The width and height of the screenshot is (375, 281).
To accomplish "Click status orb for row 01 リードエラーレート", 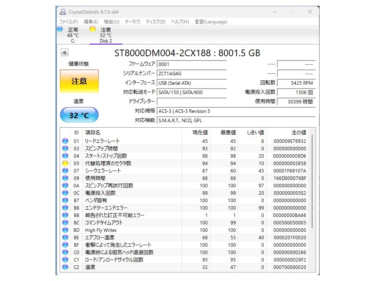I will point(65,141).
